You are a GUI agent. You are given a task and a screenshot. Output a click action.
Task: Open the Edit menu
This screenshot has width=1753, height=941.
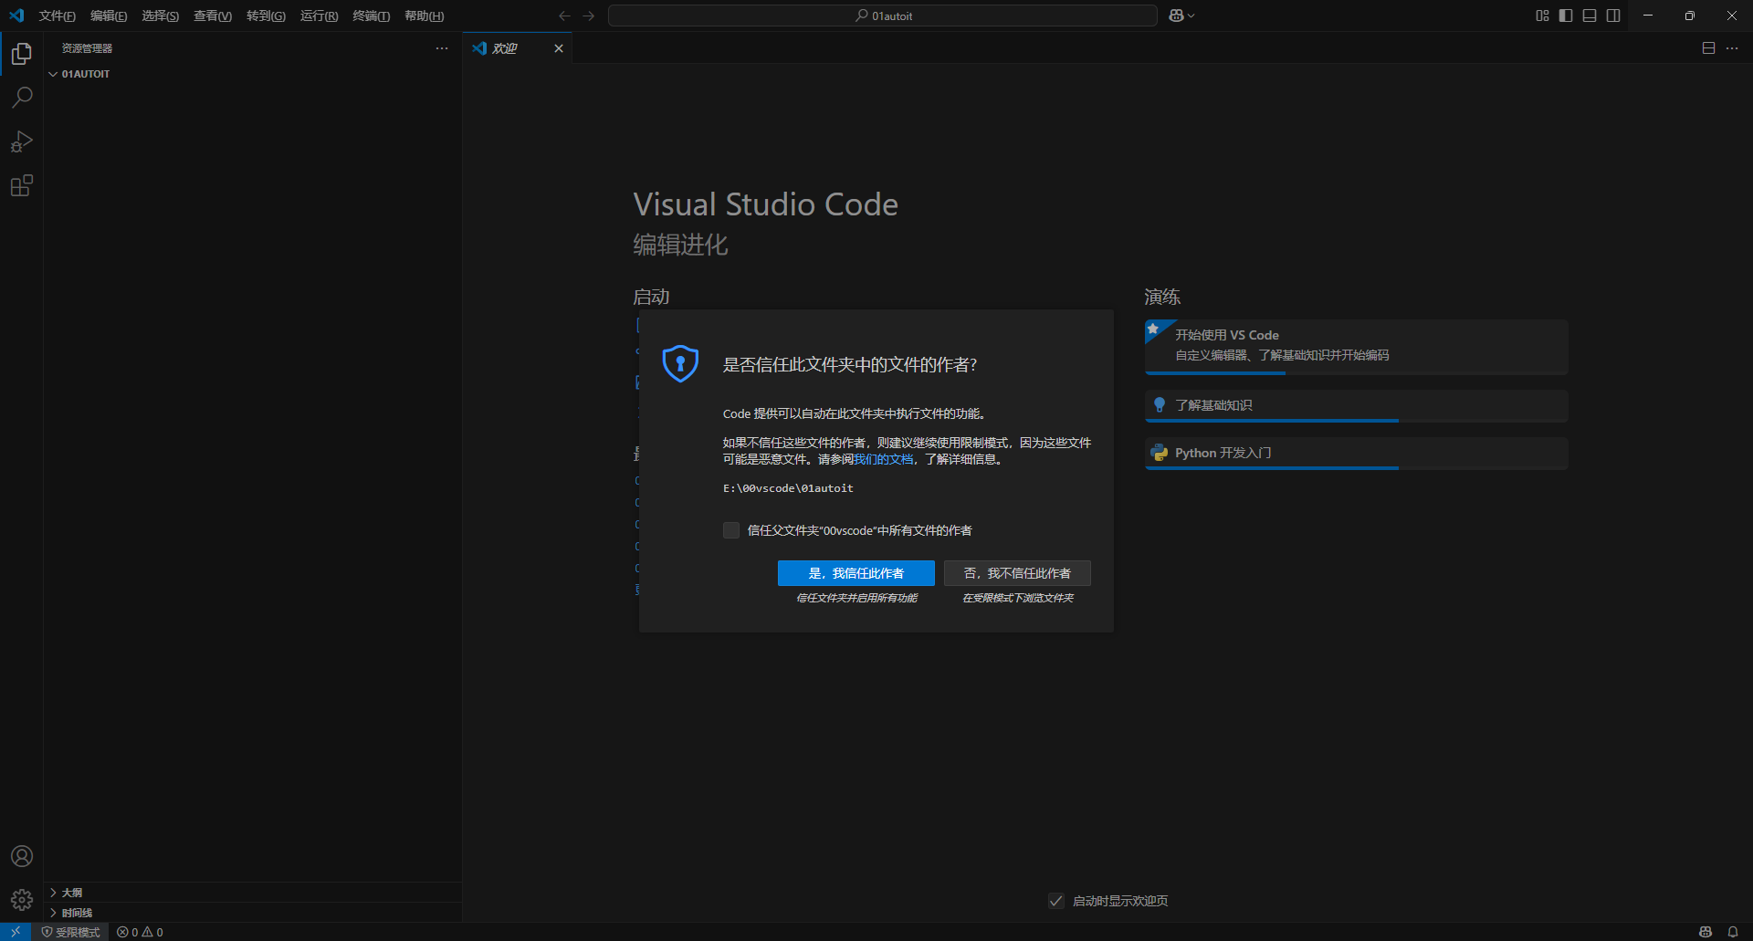pos(109,16)
